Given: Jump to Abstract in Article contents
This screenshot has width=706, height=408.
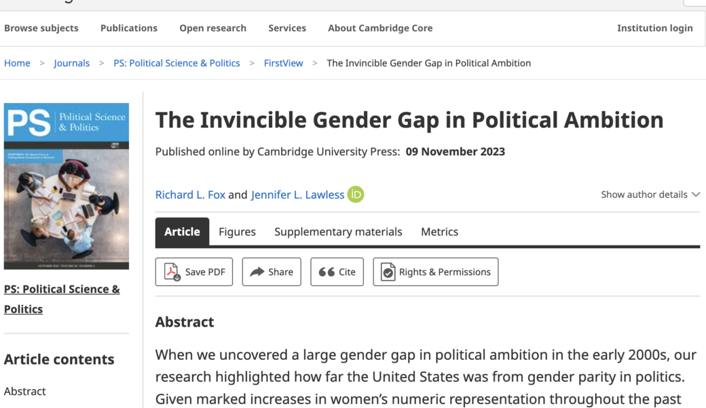Looking at the screenshot, I should [25, 391].
